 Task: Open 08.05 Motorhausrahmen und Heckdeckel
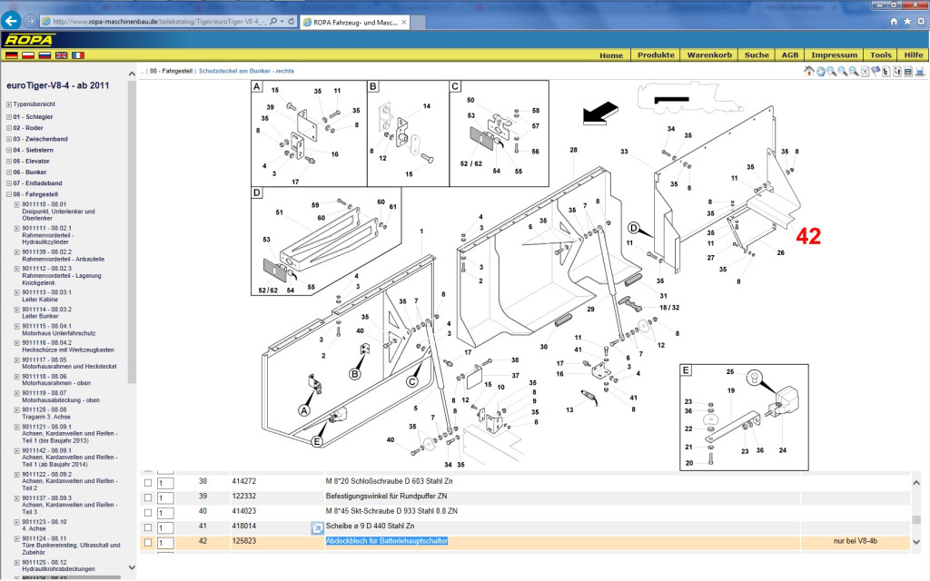(69, 363)
